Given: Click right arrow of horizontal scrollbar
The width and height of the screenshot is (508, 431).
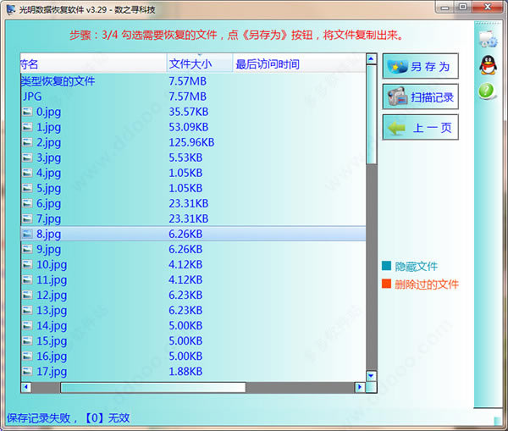Looking at the screenshot, I should [x=360, y=387].
